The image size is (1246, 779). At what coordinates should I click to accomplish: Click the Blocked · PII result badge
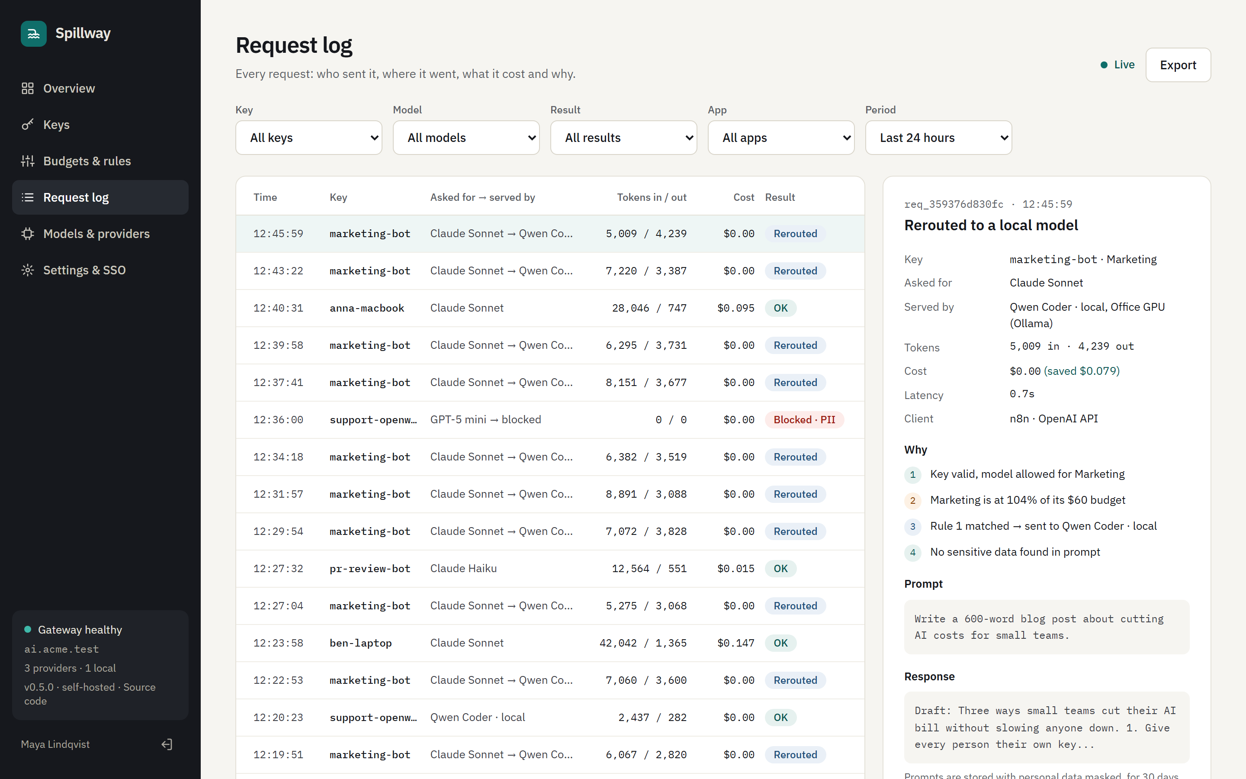click(x=804, y=420)
